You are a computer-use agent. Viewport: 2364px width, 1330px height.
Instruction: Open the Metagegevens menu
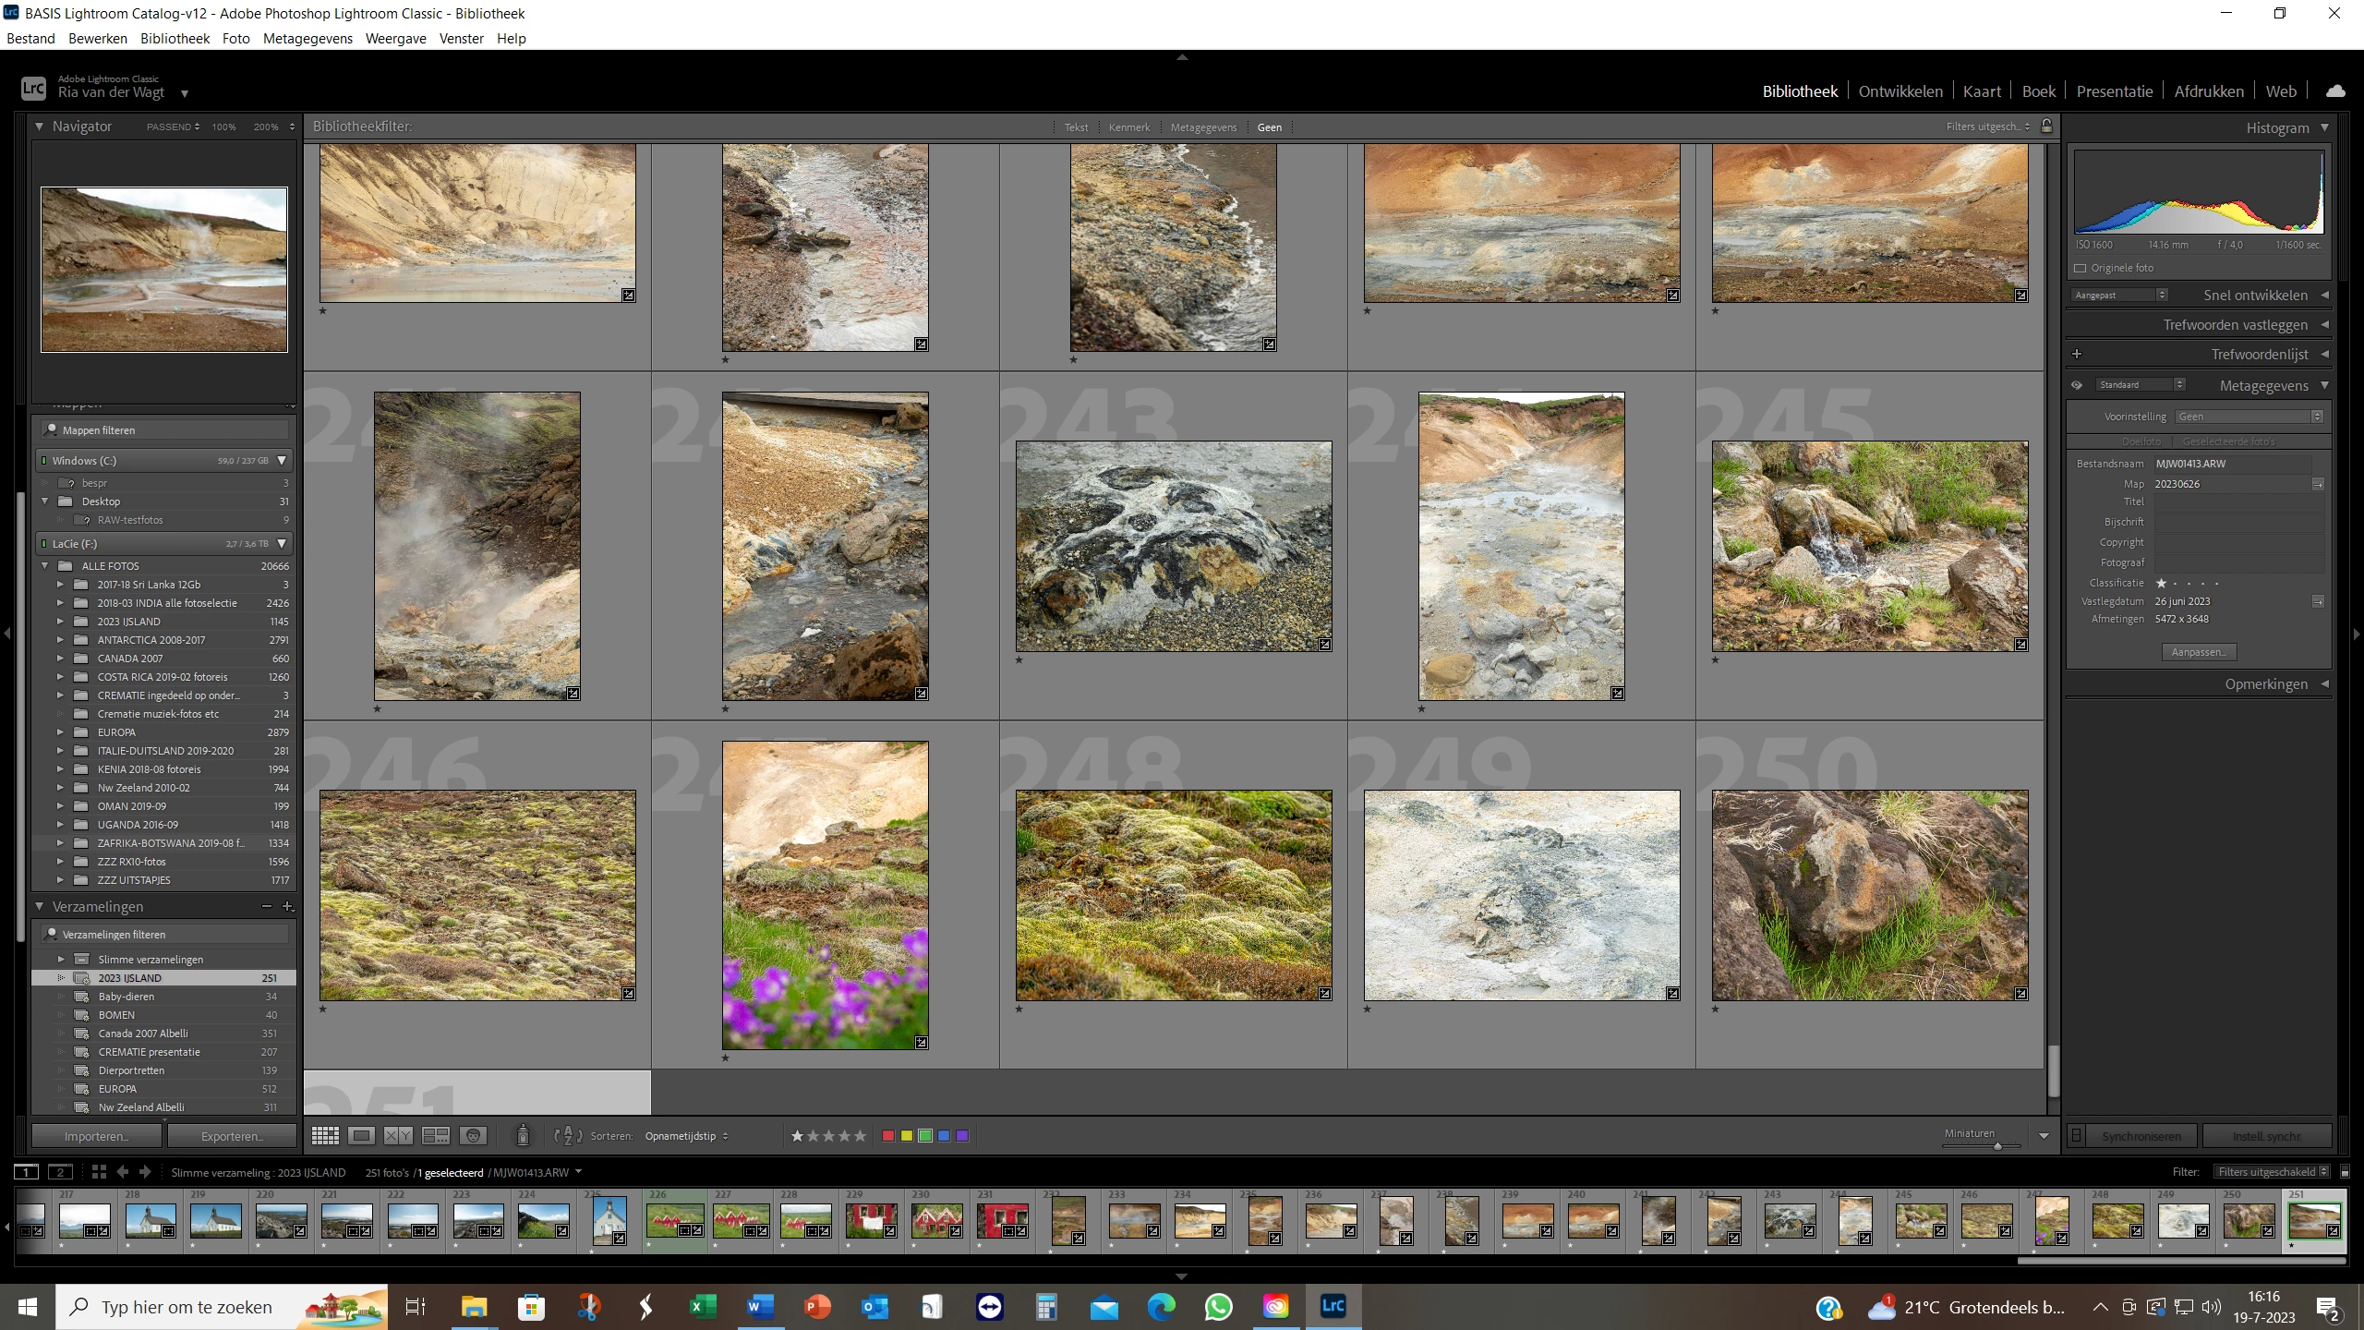[x=308, y=39]
